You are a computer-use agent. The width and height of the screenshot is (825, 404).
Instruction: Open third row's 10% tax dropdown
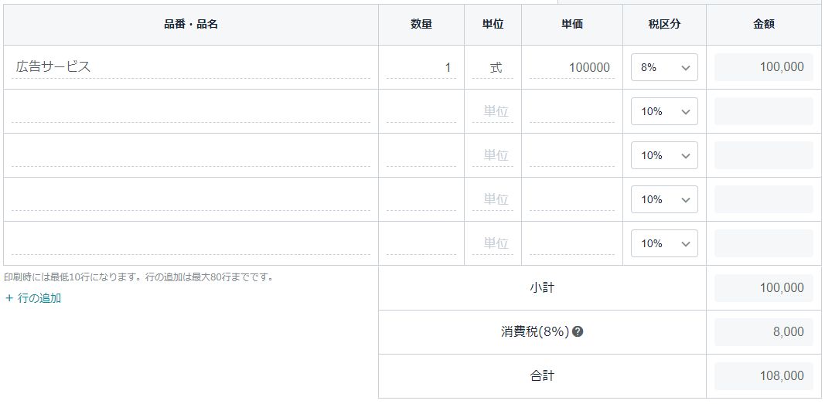tap(664, 155)
